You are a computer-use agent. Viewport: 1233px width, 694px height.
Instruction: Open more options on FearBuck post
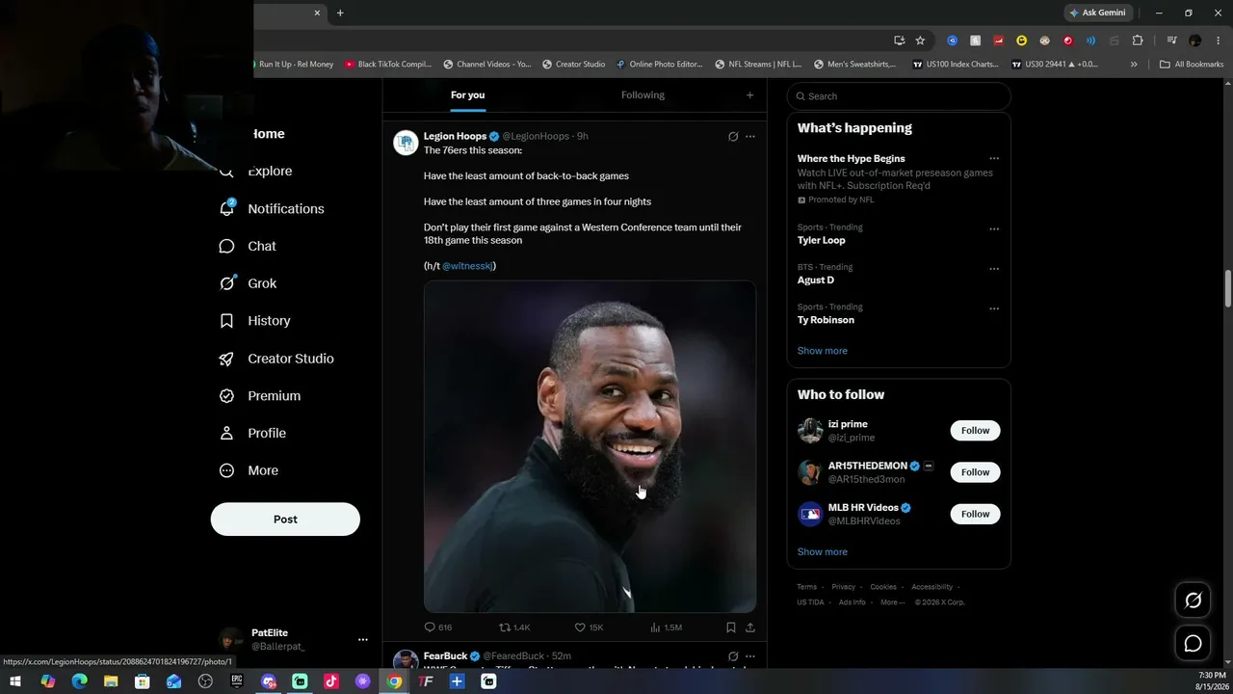pyautogui.click(x=750, y=656)
